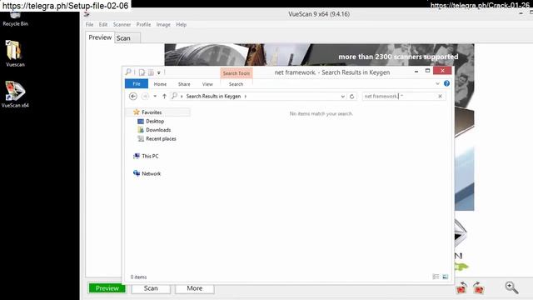Select Downloads in navigation pane
533x300 pixels.
158,130
